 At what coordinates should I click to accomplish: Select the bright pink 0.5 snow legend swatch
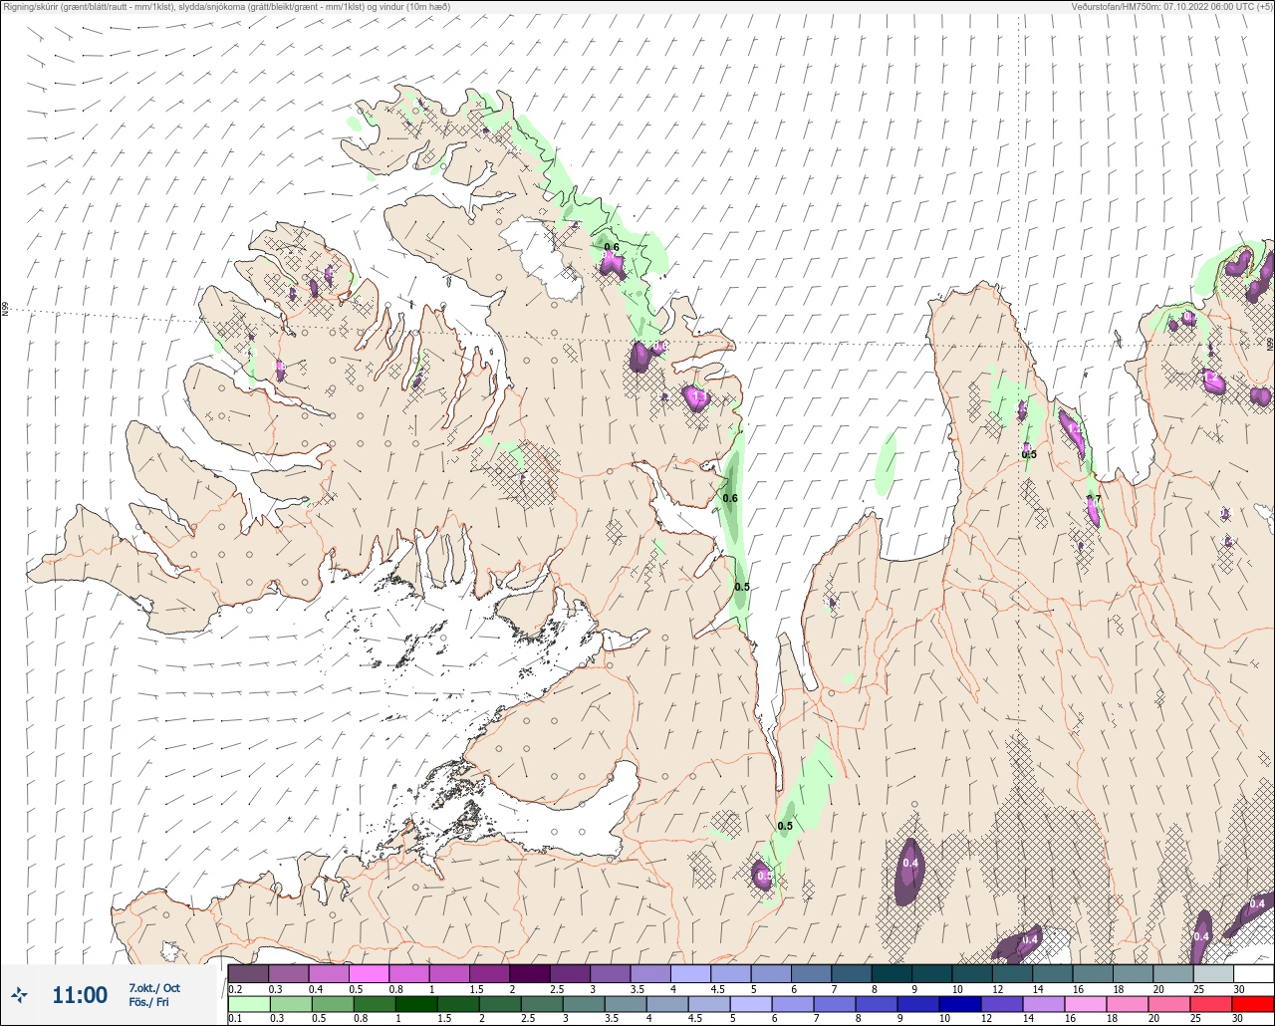click(369, 973)
